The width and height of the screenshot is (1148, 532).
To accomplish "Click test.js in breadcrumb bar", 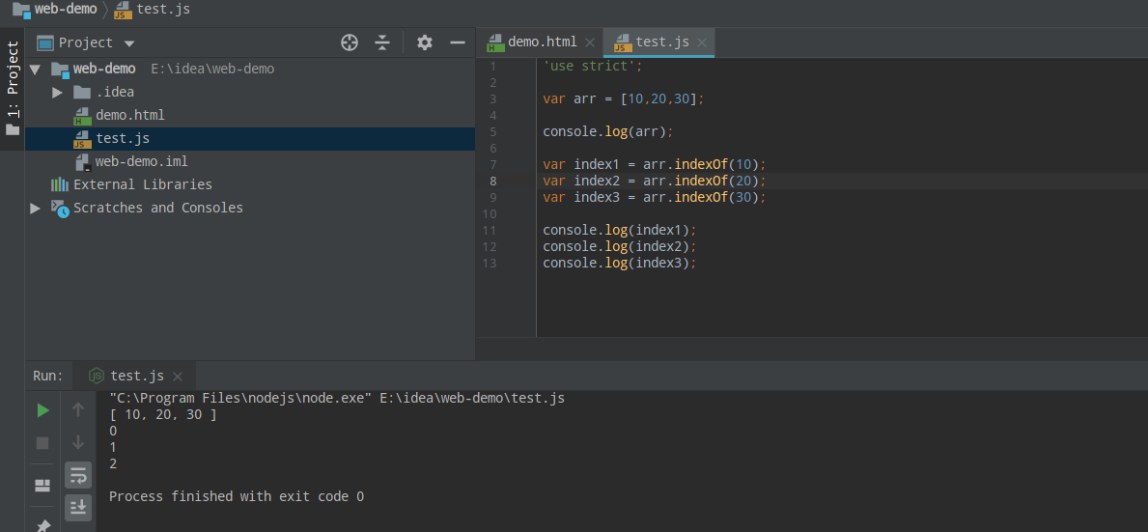I will point(163,10).
